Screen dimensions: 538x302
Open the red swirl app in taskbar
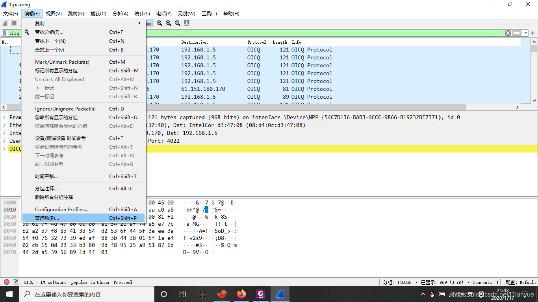[x=222, y=294]
